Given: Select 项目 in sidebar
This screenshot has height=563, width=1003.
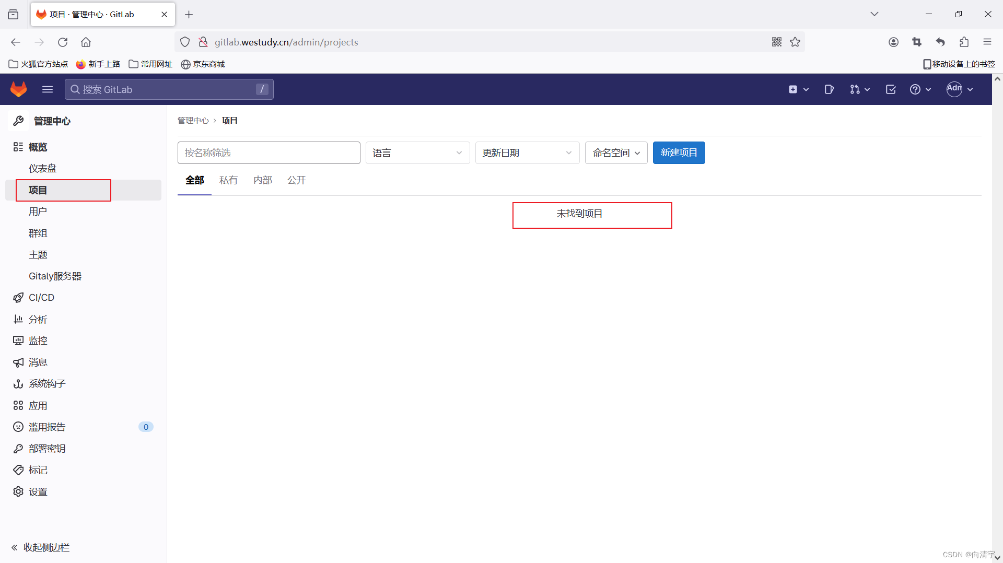Looking at the screenshot, I should click(x=83, y=190).
